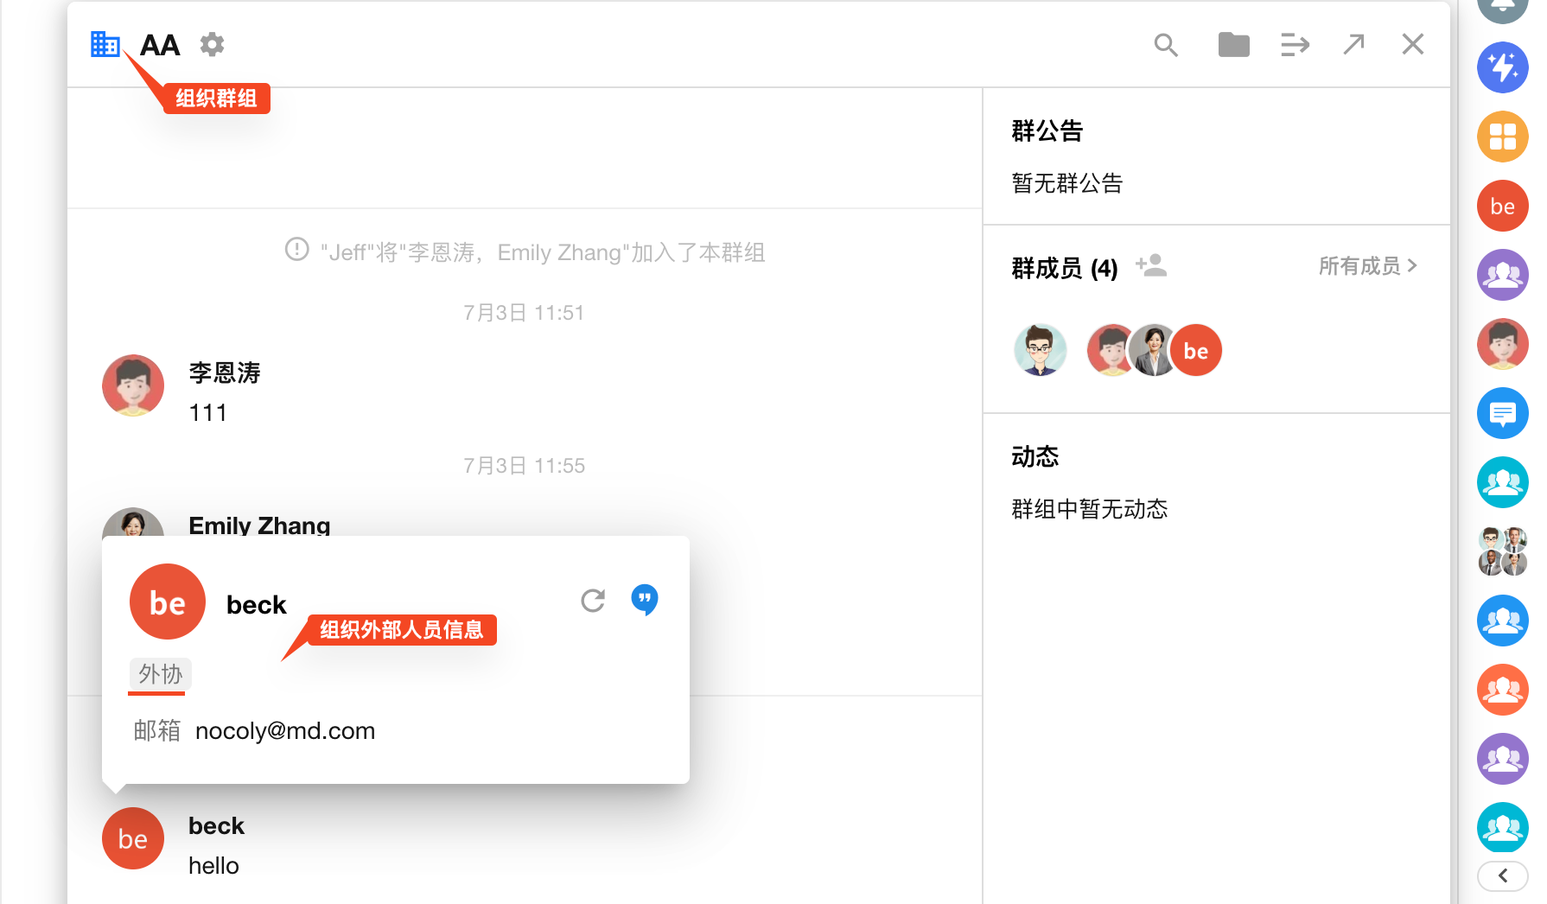Collapse the right side panel
The height and width of the screenshot is (904, 1547).
point(1295,45)
